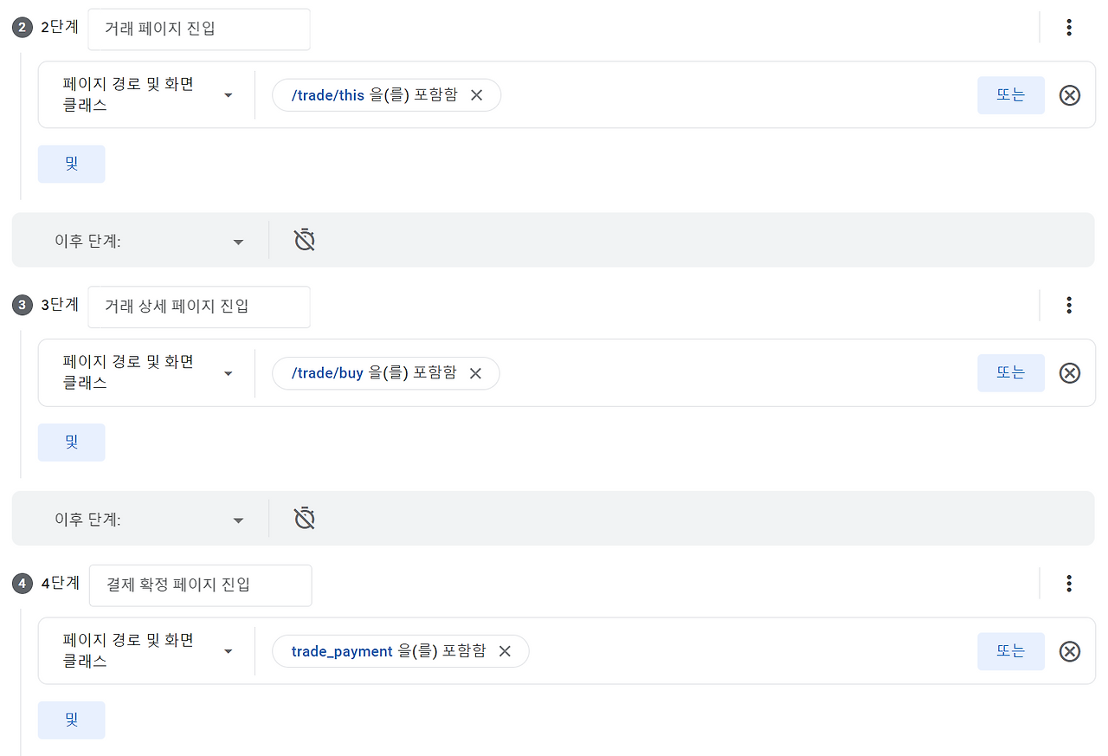This screenshot has width=1108, height=756.
Task: Remove the entire condition row in step 2
Action: [x=1070, y=95]
